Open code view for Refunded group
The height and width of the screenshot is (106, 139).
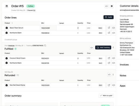109,74
